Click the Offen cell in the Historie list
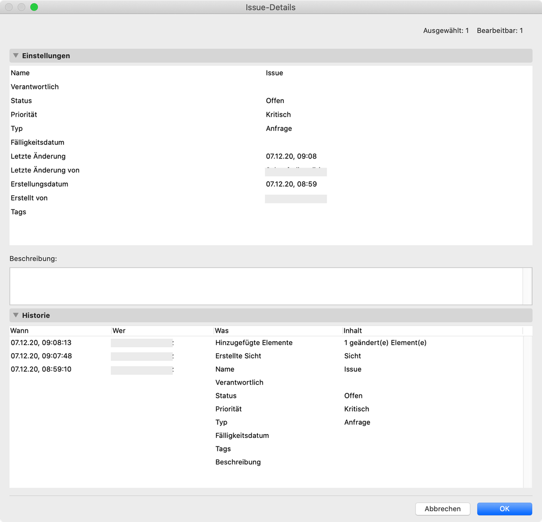542x522 pixels. click(353, 396)
